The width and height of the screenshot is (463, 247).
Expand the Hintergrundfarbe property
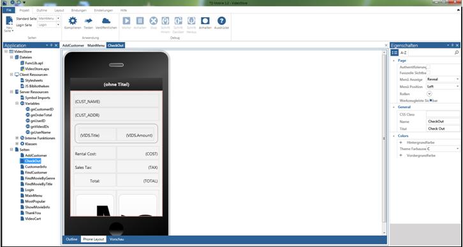click(401, 142)
